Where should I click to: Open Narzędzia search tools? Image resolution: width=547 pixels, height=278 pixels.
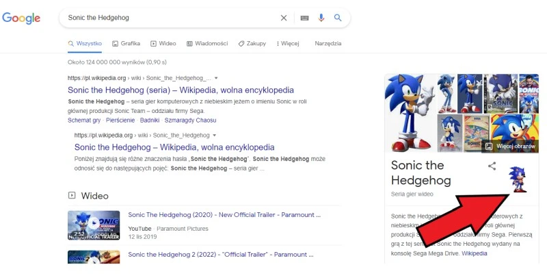click(x=328, y=44)
